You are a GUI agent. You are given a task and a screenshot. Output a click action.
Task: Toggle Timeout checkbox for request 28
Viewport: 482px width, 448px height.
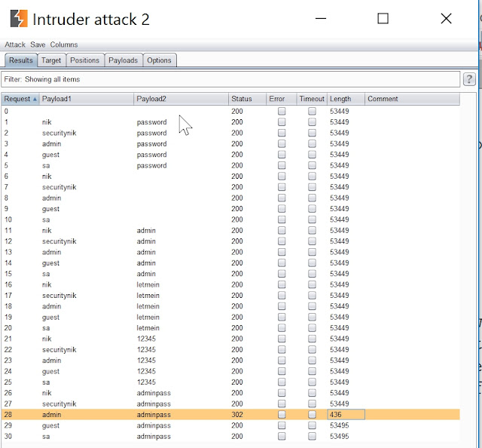click(312, 415)
